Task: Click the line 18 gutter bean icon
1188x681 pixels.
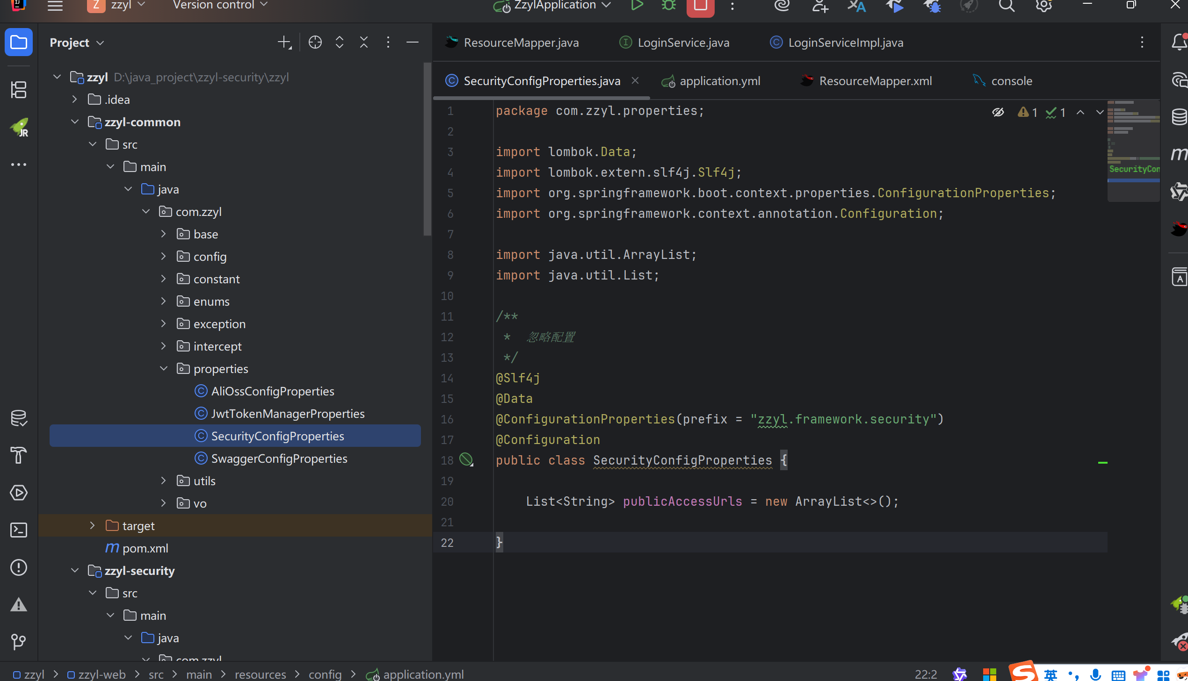Action: pyautogui.click(x=466, y=460)
